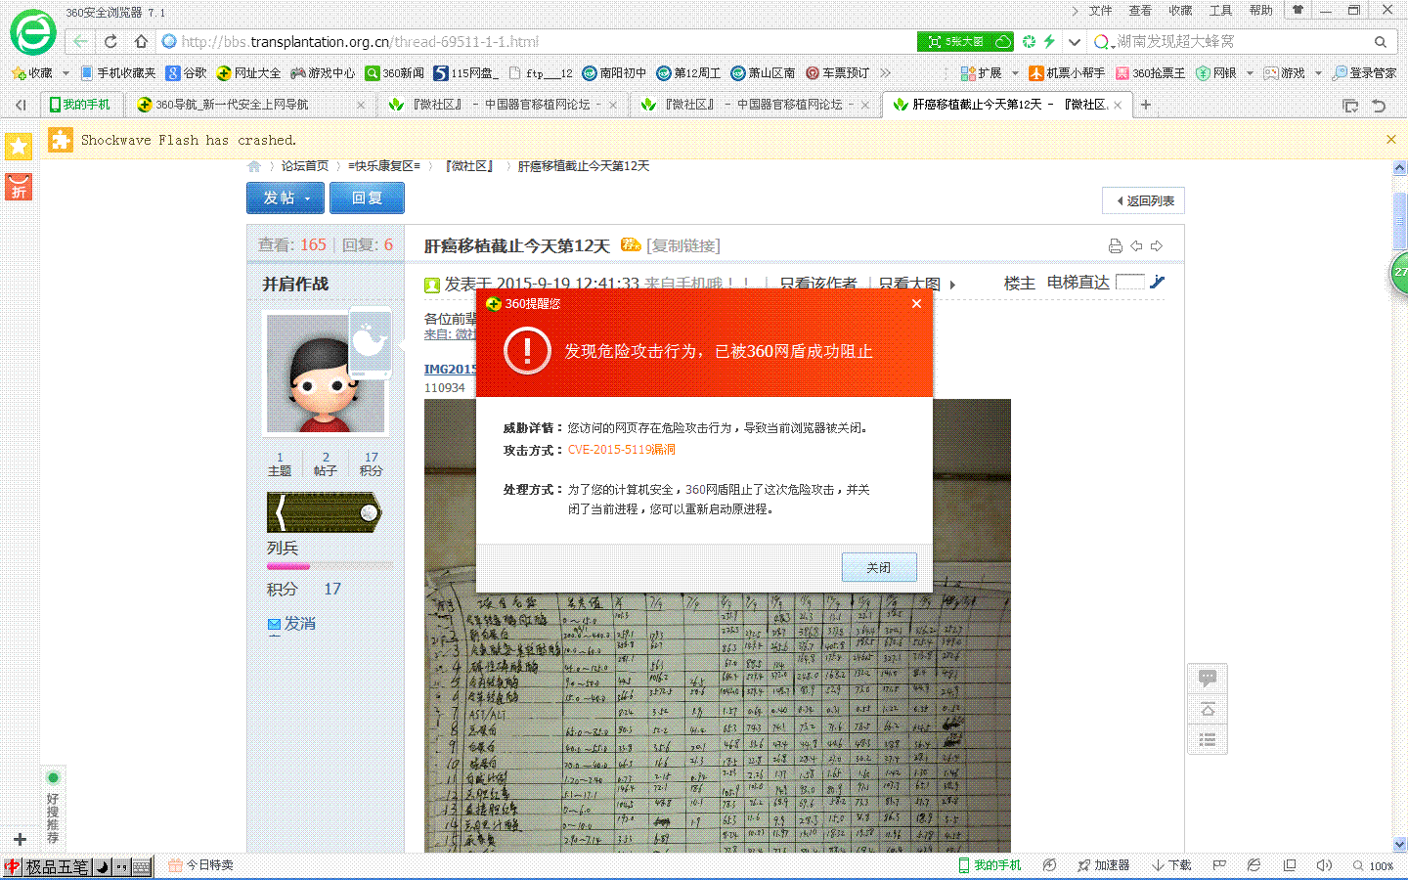1408x880 pixels.
Task: Open the 帮助 menu
Action: click(1260, 11)
